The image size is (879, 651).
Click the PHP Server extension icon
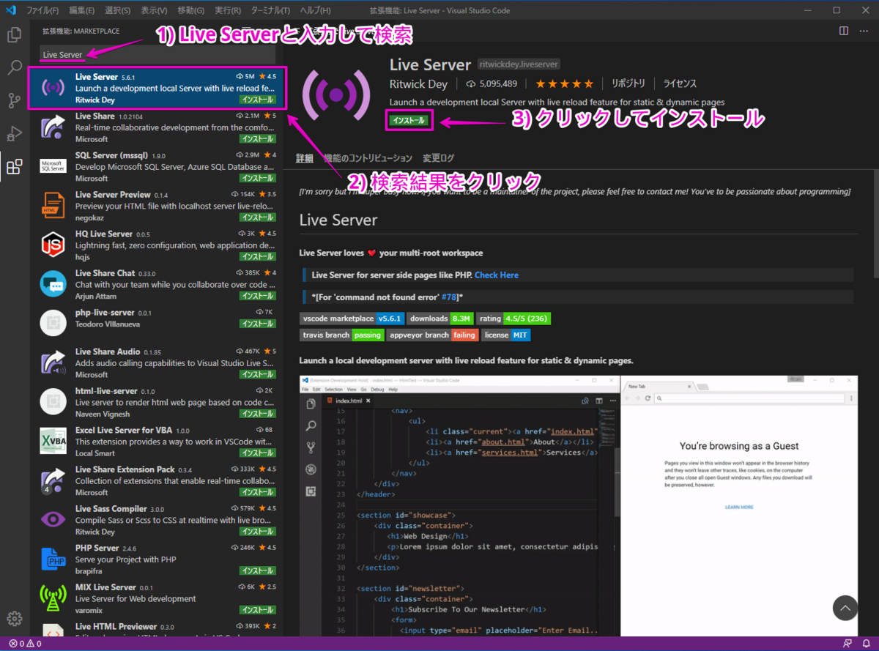coord(53,559)
